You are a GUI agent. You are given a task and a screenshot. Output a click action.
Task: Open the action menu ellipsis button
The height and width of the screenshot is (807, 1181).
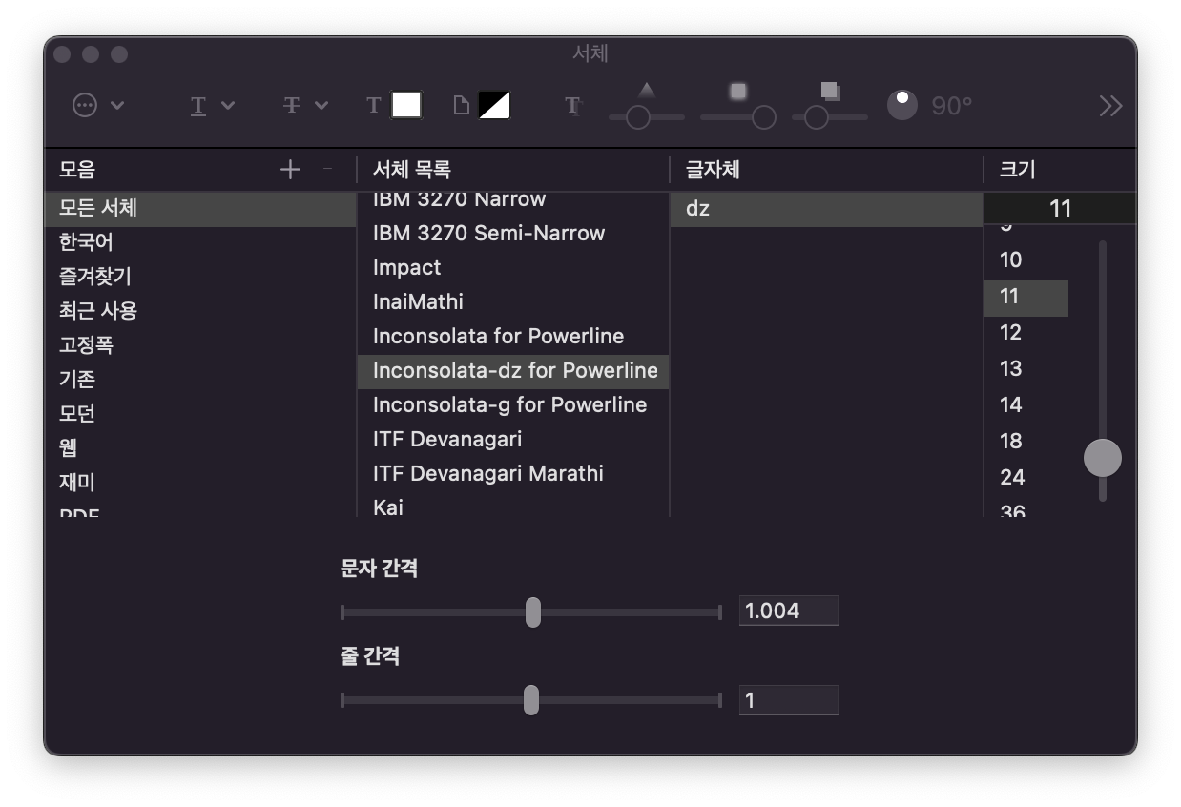[x=98, y=105]
